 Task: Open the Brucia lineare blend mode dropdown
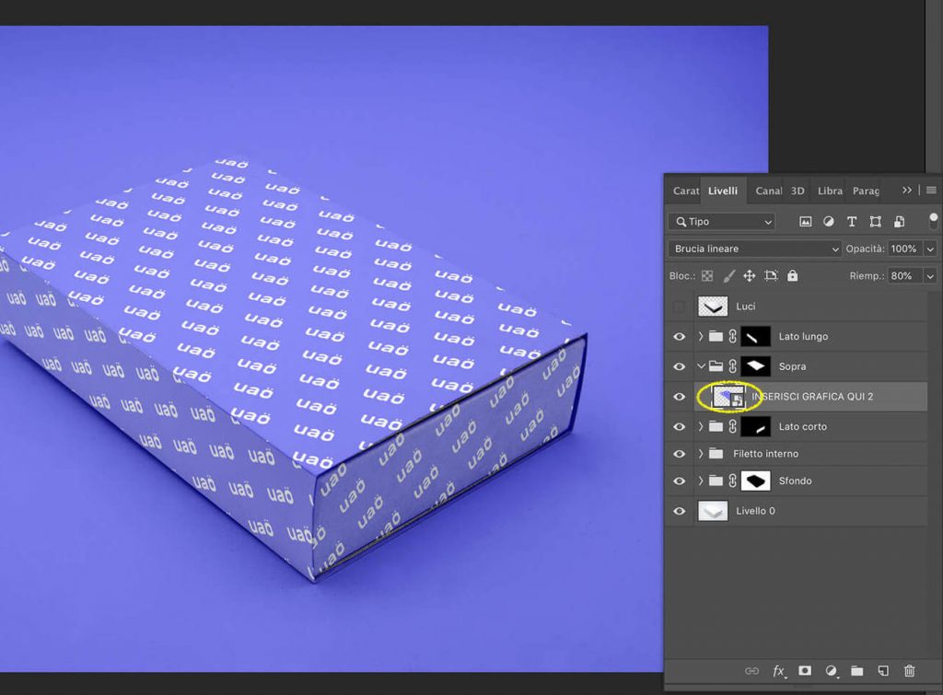tap(755, 249)
